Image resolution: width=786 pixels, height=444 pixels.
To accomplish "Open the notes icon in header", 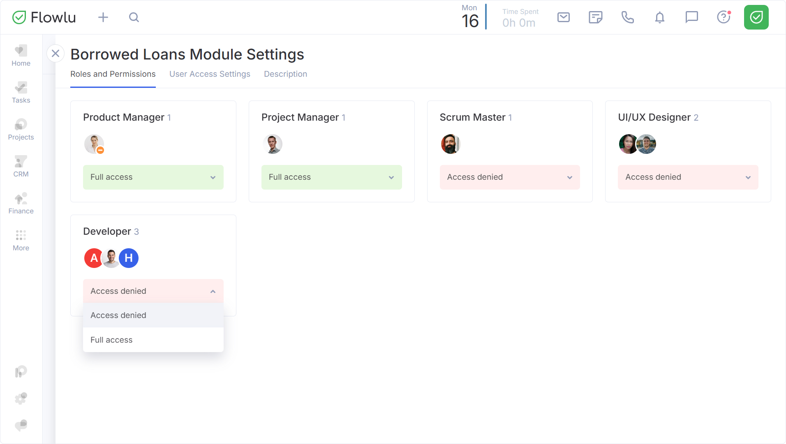I will click(595, 17).
